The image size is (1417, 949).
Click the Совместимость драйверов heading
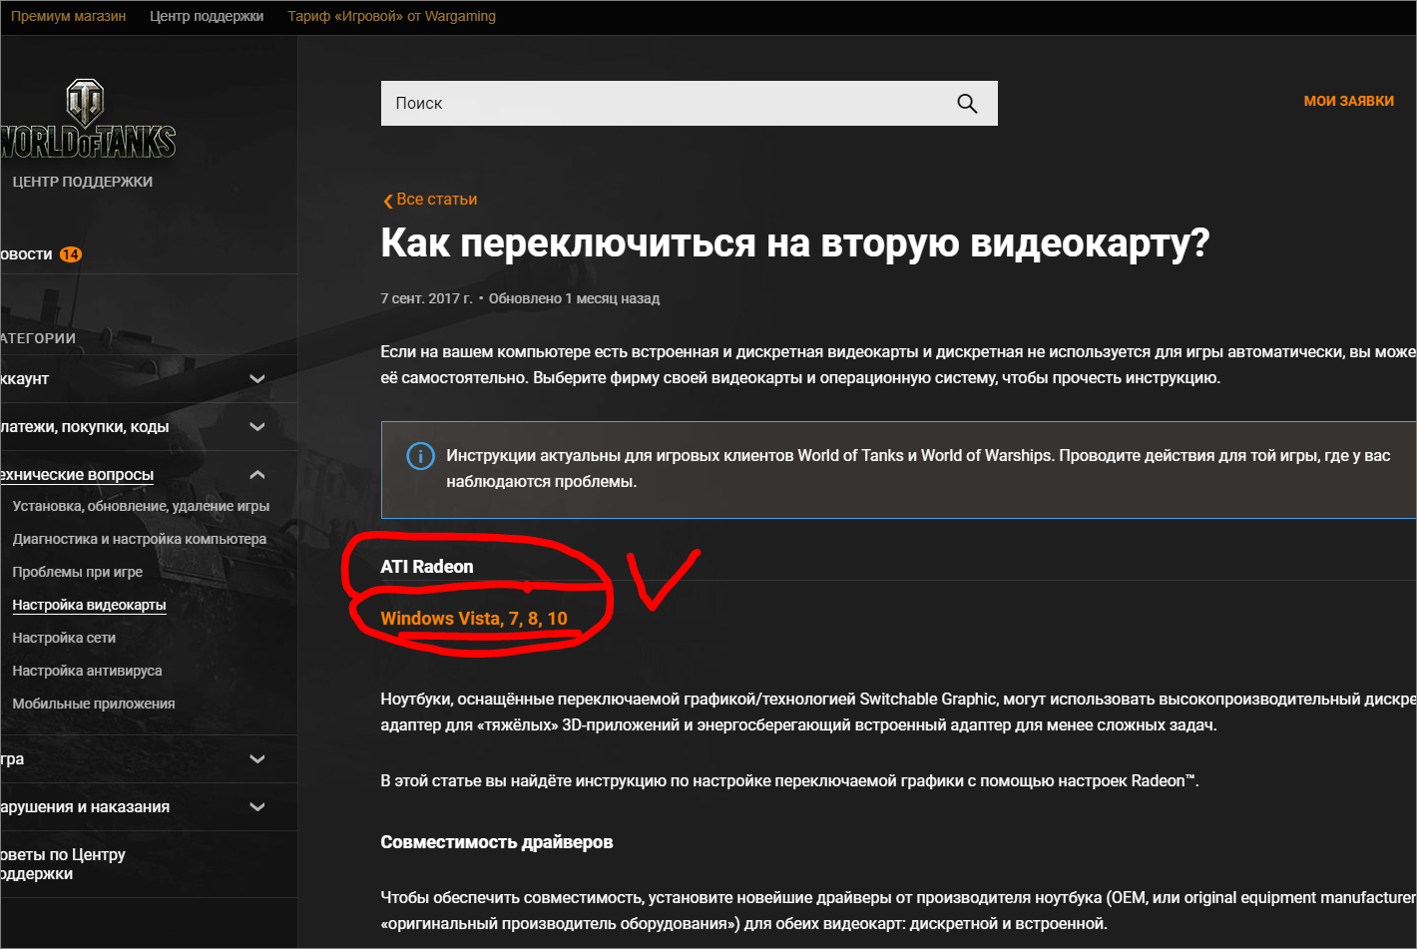[497, 842]
